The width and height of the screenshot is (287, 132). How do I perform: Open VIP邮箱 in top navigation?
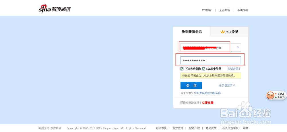(x=207, y=10)
